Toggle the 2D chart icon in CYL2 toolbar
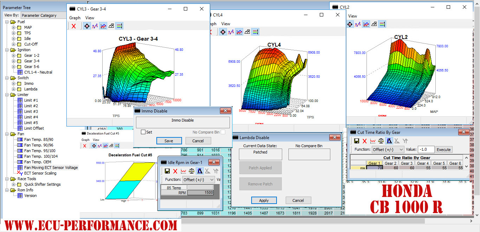This screenshot has width=480, height=232. [x=366, y=24]
